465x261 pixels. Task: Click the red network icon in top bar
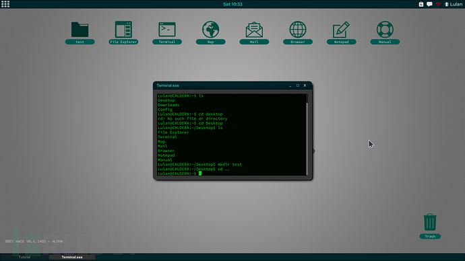(x=438, y=4)
